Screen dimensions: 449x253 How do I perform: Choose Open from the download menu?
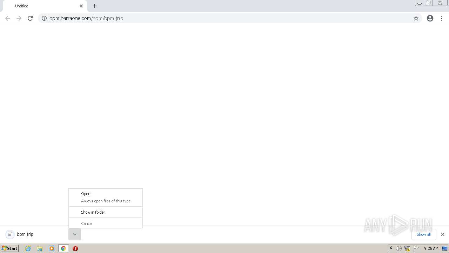pyautogui.click(x=105, y=194)
